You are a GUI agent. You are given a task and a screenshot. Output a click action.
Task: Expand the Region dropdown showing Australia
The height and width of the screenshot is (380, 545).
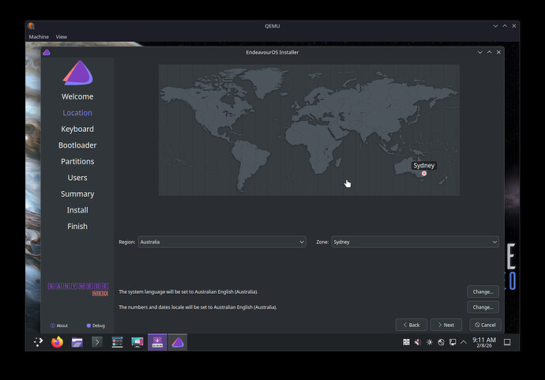click(x=222, y=242)
